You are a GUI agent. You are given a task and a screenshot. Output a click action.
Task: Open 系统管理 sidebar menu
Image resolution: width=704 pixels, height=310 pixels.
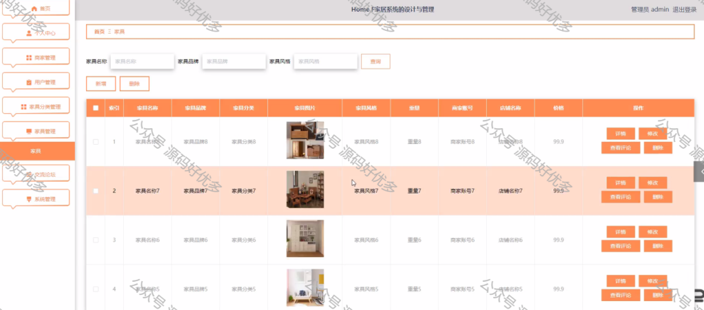[36, 199]
